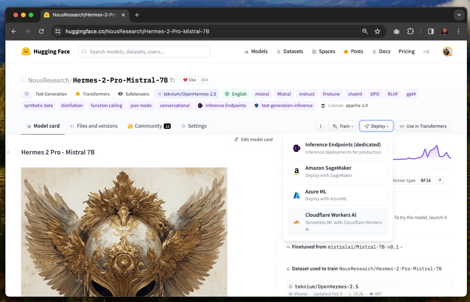Open the browser extensions puzzle icon

pos(410,31)
